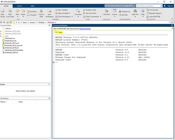Open the Community link
This screenshot has width=175, height=140.
(152, 10)
